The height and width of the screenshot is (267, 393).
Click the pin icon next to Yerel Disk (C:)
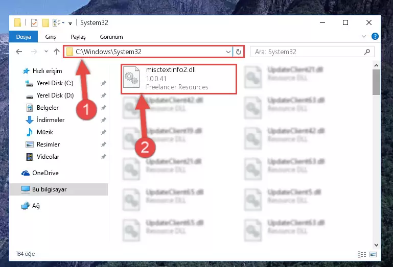(104, 83)
